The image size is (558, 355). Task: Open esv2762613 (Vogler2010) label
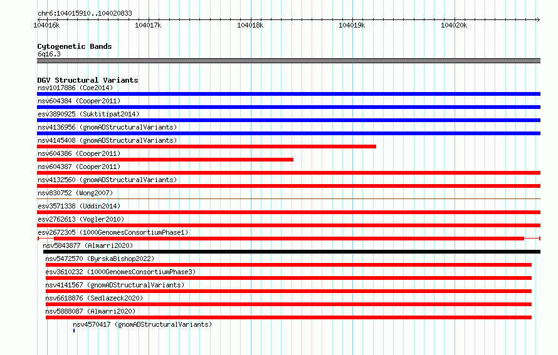81,219
